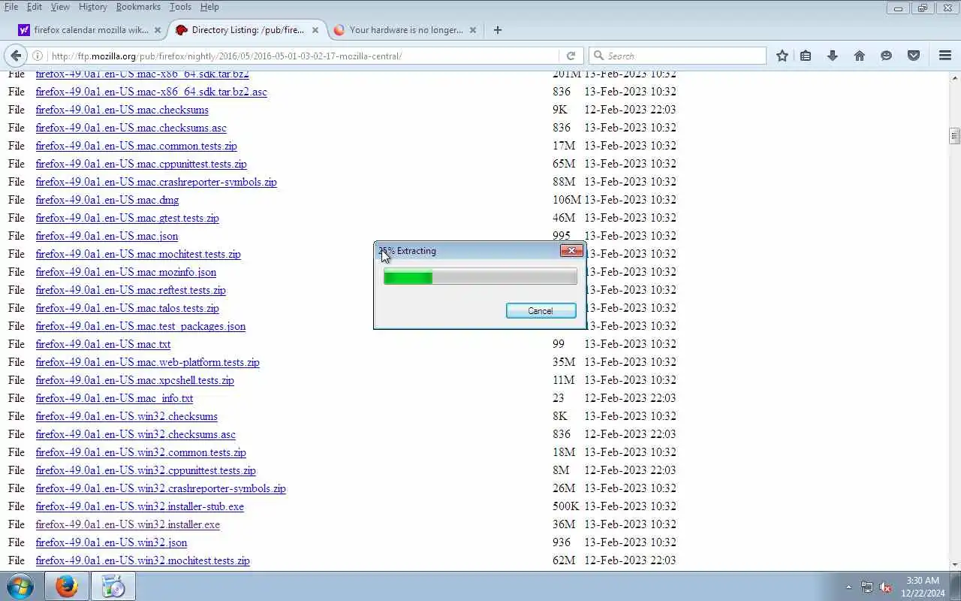961x601 pixels.
Task: Click the page vertical scrollbar thumb
Action: click(x=954, y=136)
